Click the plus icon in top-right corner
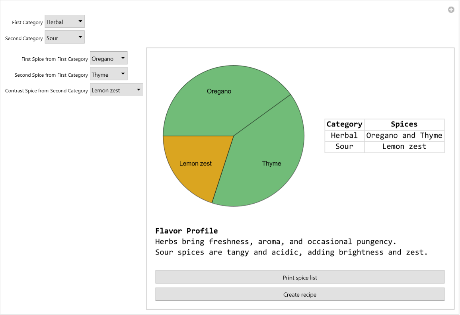Screen dimensions: 460x315 pos(451,10)
